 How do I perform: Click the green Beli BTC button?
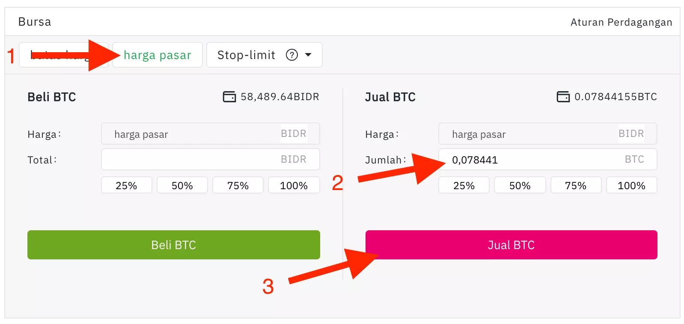(173, 245)
